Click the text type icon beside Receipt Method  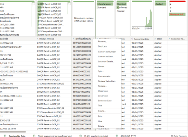pos(38,39)
